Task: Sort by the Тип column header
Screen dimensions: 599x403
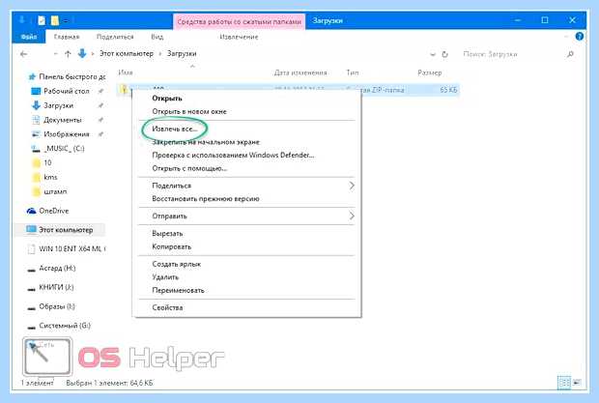Action: [x=353, y=72]
